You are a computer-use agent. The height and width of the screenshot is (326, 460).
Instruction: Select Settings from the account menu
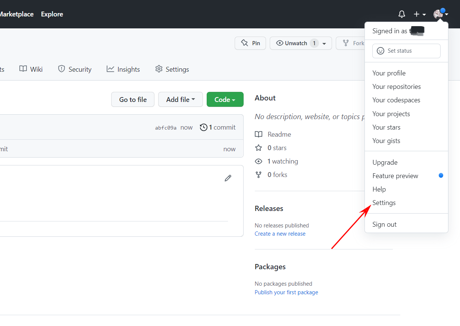384,202
